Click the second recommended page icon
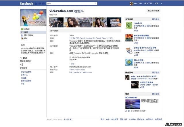 click(129, 38)
